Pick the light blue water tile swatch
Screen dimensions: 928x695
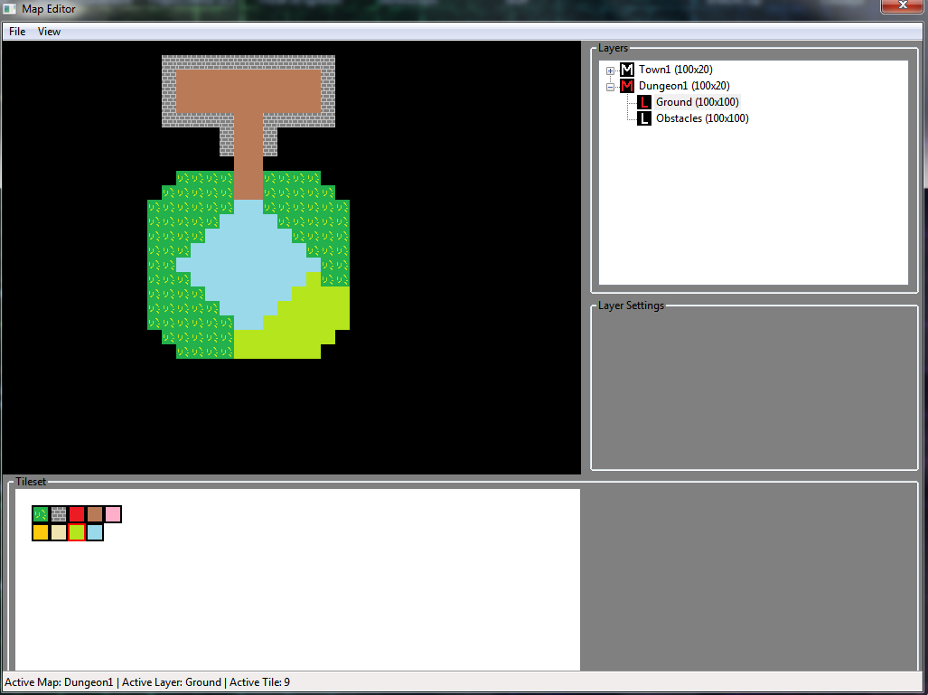coord(95,532)
